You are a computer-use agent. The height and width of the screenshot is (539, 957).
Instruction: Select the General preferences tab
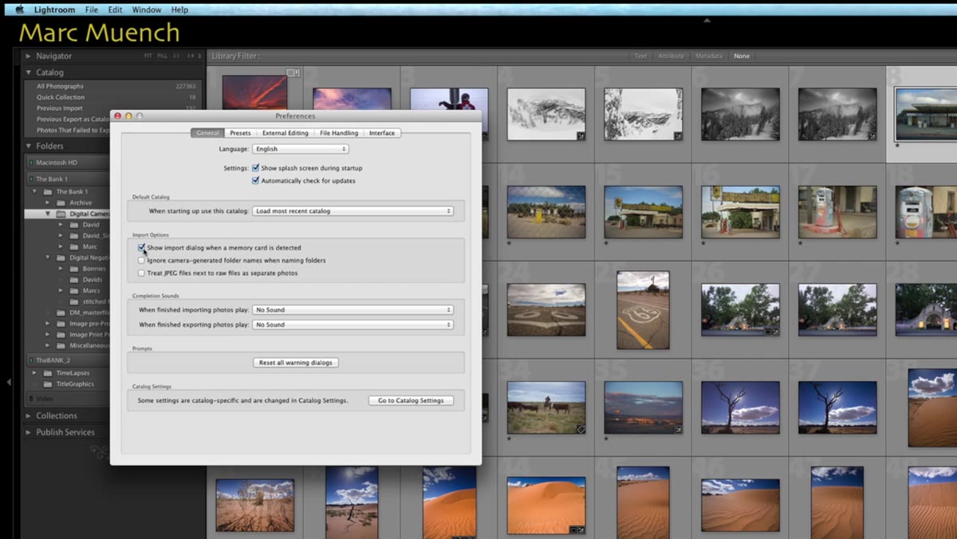coord(208,133)
